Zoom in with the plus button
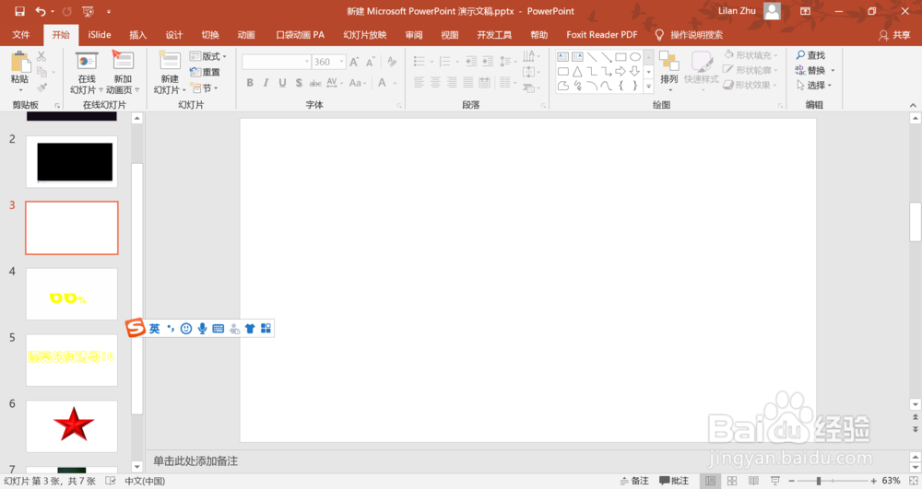This screenshot has width=922, height=489. click(x=874, y=481)
